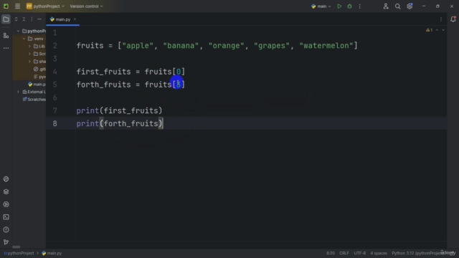This screenshot has width=459, height=258.
Task: Select Scratches and Consoles item
Action: (x=34, y=100)
